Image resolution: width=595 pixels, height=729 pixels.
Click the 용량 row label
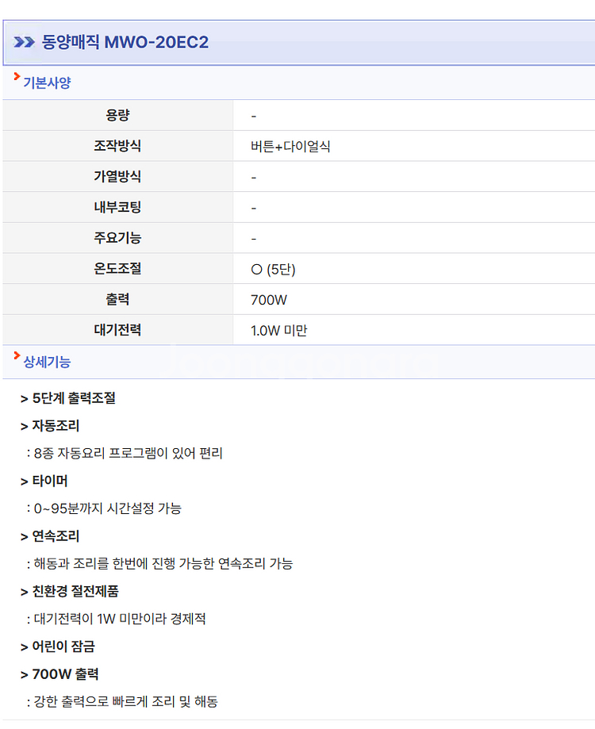click(117, 115)
